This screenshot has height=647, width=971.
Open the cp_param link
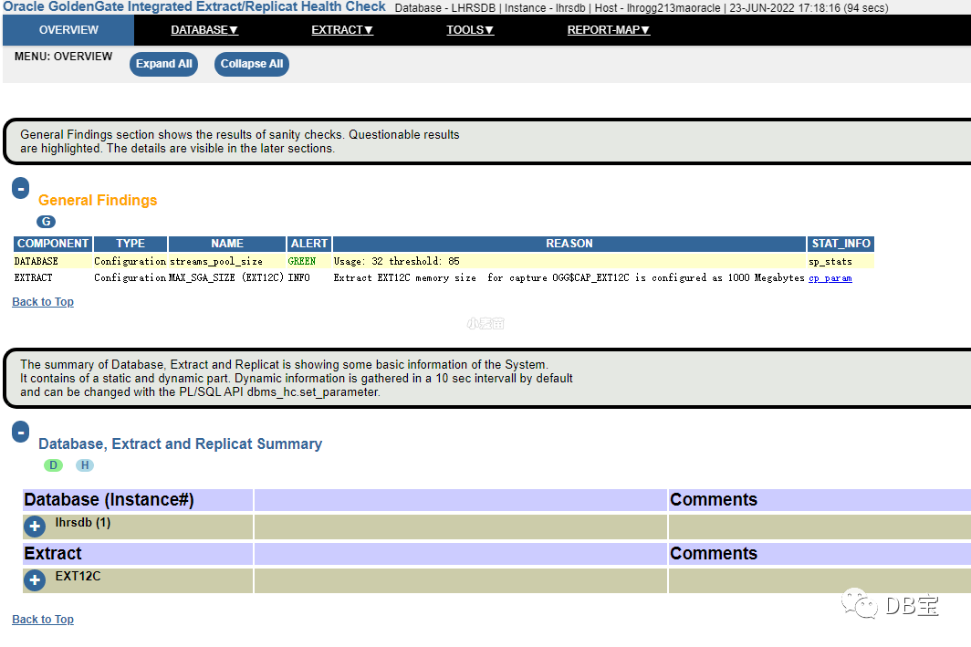tap(830, 278)
